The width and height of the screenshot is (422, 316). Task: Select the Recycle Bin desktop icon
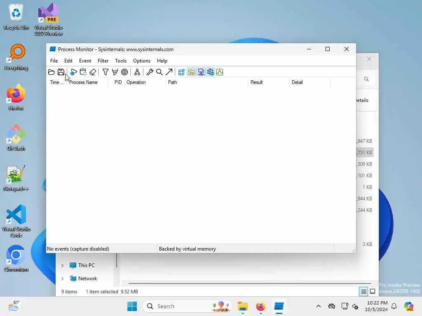pos(16,16)
